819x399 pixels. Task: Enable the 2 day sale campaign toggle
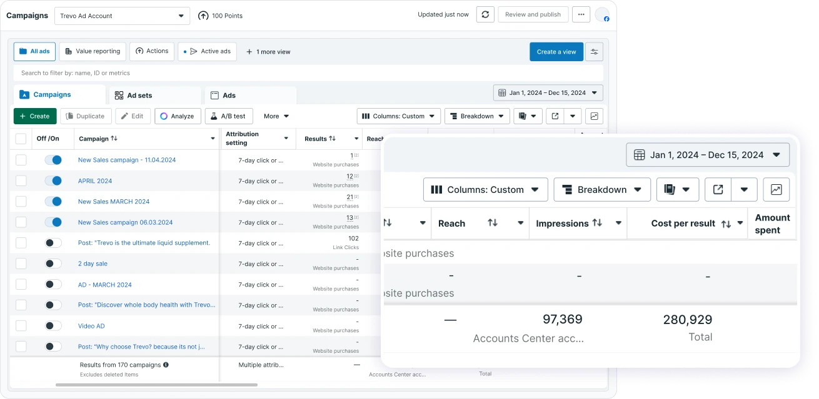point(53,264)
